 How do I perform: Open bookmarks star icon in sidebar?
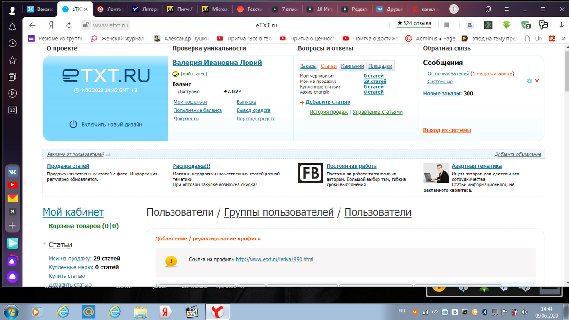click(12, 60)
